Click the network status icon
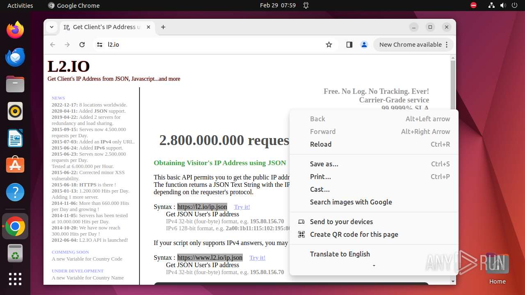The image size is (525, 295). [x=492, y=5]
